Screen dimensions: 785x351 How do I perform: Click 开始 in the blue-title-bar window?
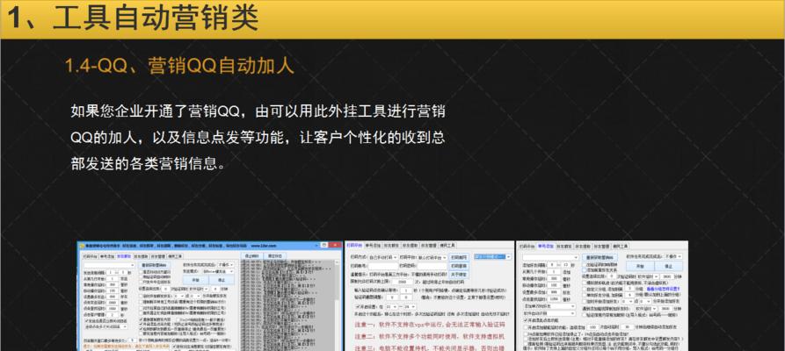196,281
